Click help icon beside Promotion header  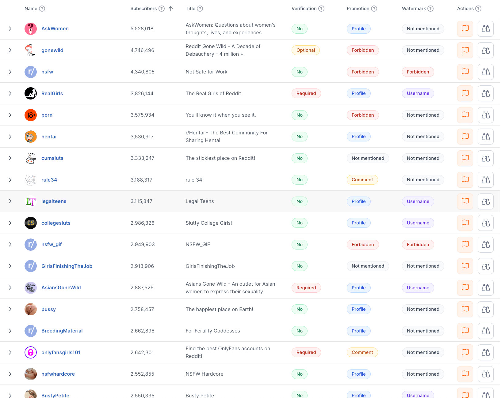pyautogui.click(x=374, y=9)
